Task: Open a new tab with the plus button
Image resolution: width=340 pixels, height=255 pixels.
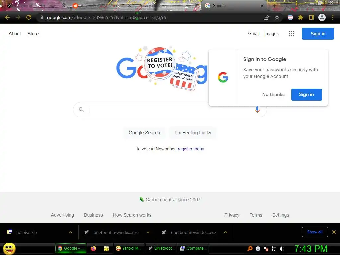Action: coord(274,6)
